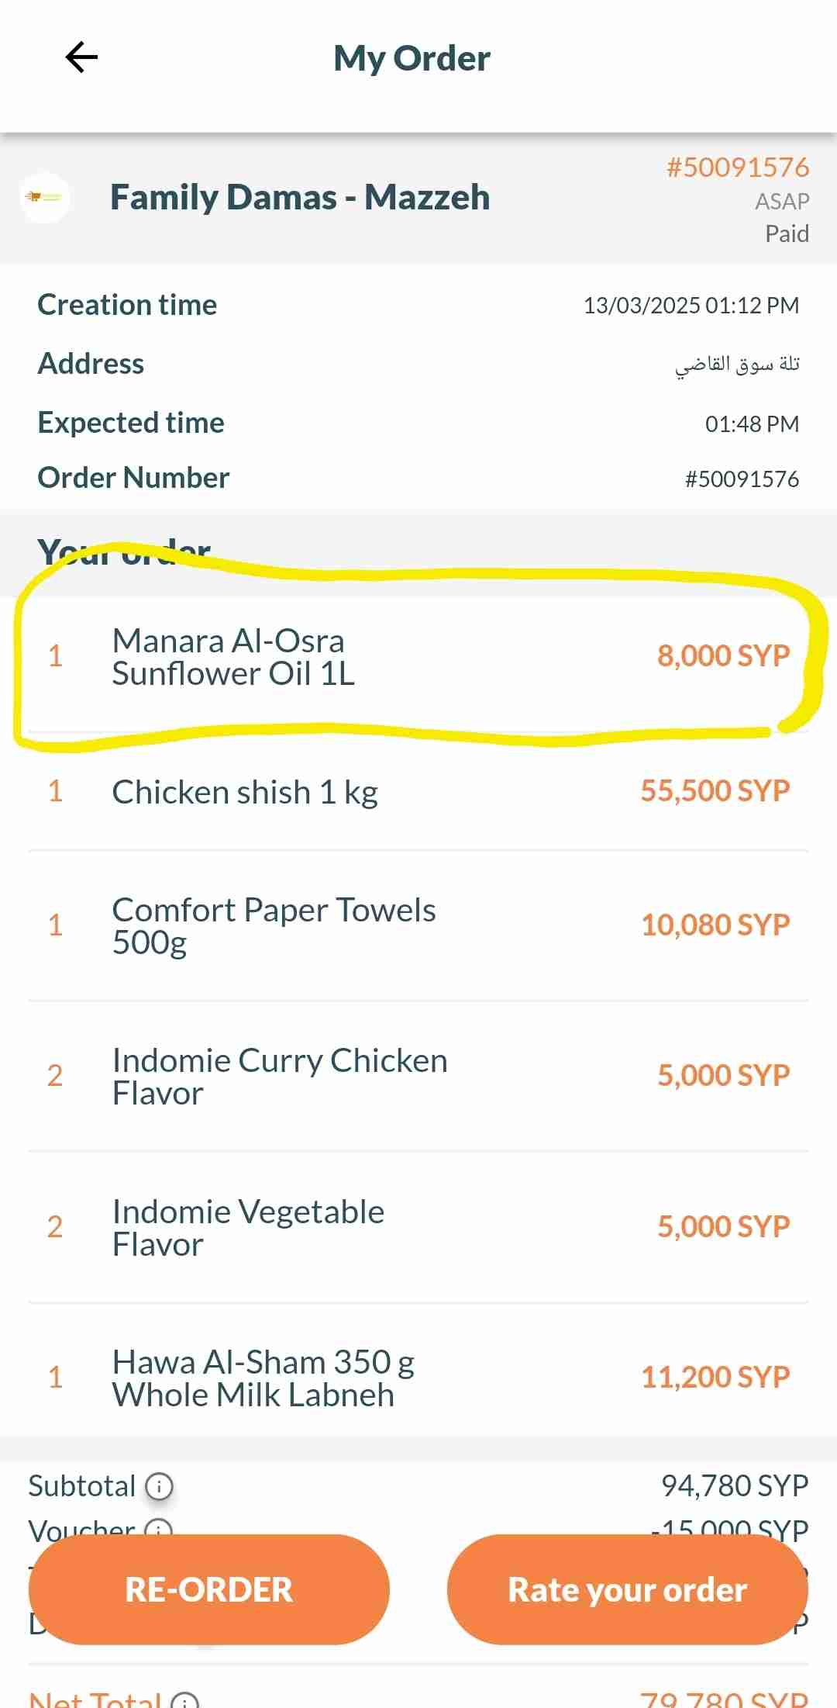Viewport: 837px width, 1708px height.
Task: Tap the Family Damas store logo
Action: pos(45,197)
